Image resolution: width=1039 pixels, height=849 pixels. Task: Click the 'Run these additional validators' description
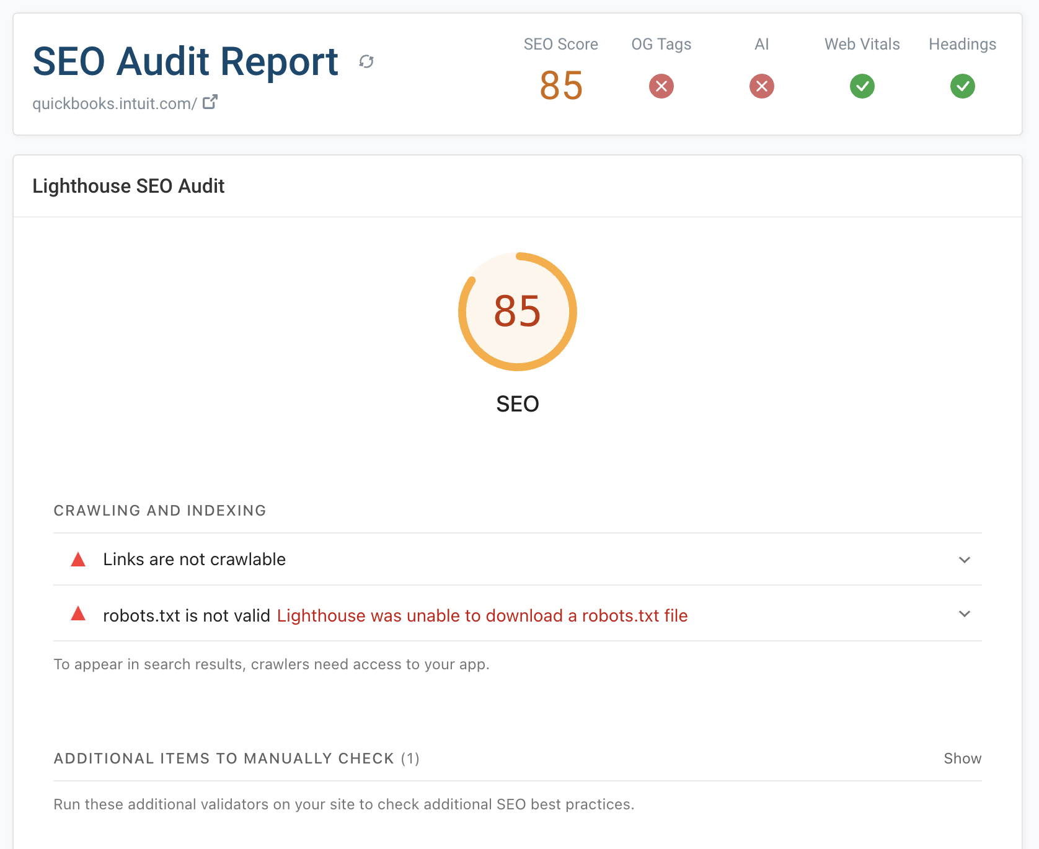344,804
